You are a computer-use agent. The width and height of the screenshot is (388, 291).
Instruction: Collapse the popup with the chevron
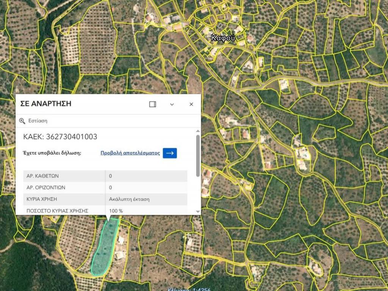coord(172,104)
